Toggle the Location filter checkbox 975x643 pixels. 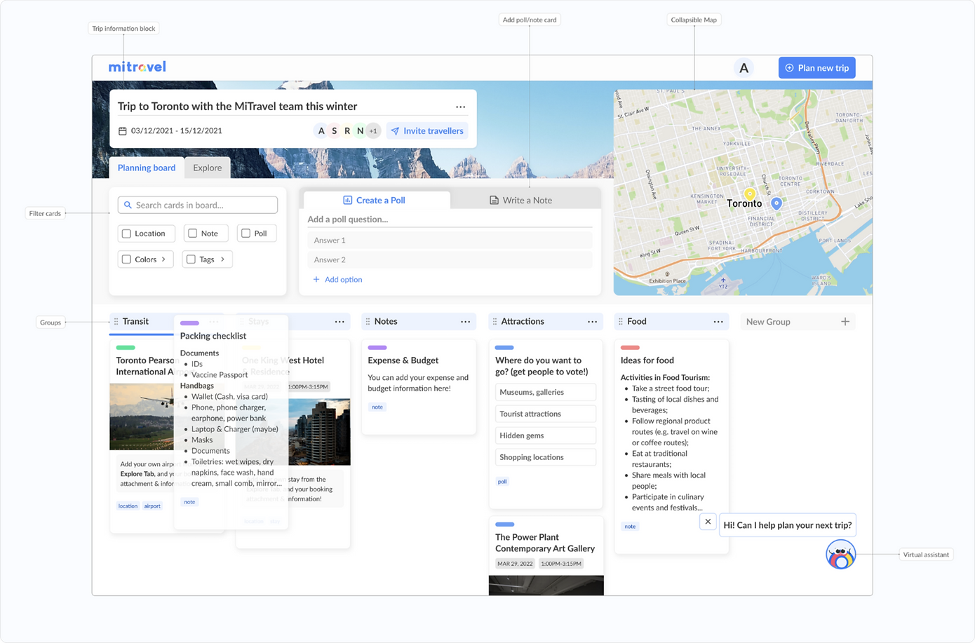coord(126,233)
